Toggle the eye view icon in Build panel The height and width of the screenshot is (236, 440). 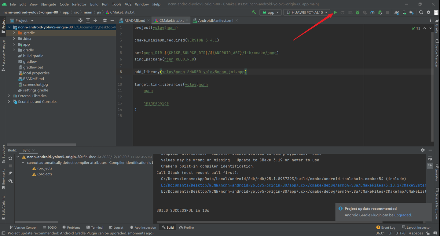pos(10,181)
